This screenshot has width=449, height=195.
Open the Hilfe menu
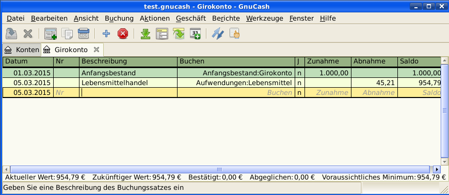tap(328, 19)
